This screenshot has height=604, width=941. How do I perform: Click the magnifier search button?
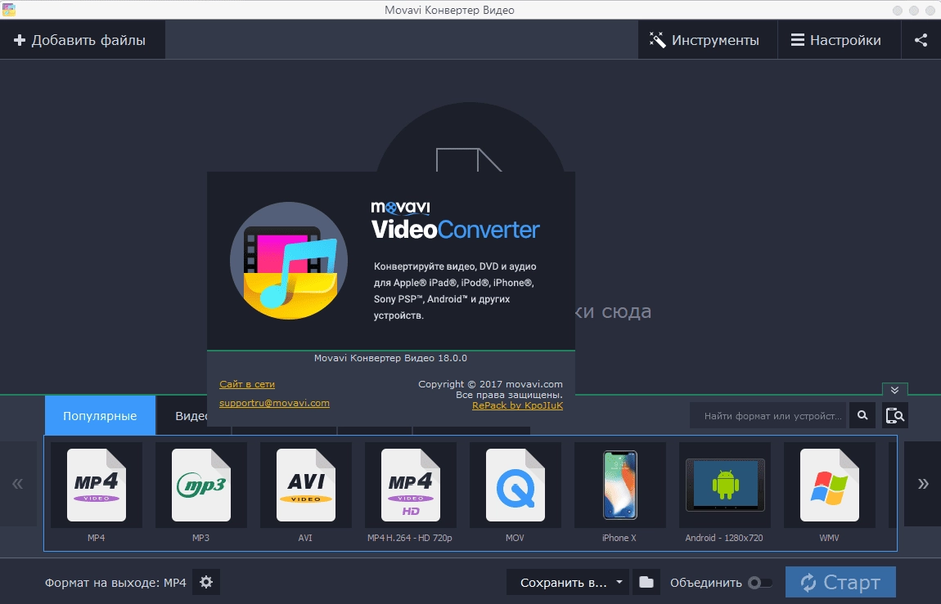pyautogui.click(x=862, y=415)
